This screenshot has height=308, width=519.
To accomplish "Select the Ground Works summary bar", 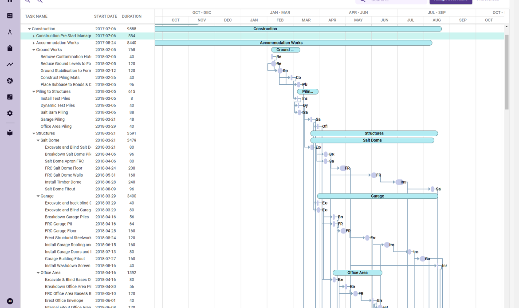I will (x=286, y=50).
